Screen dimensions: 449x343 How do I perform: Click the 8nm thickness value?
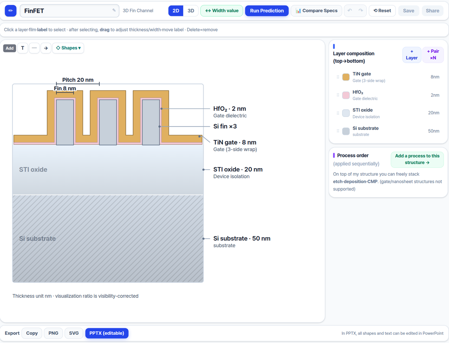[x=435, y=77]
